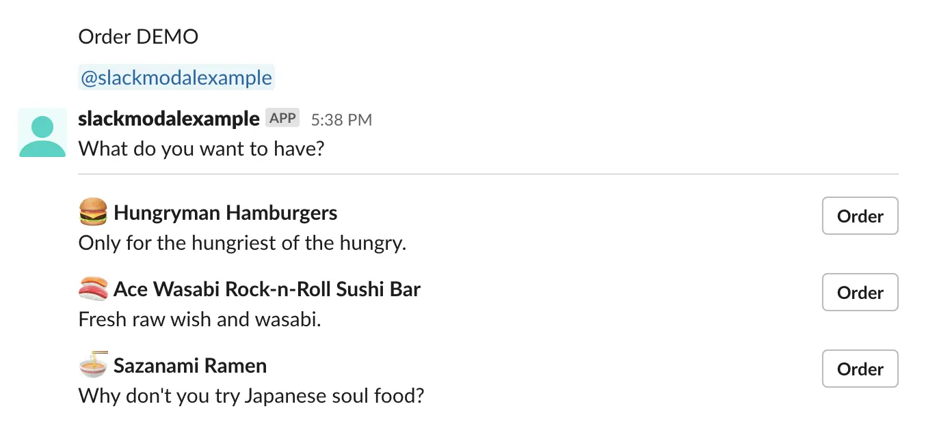Screen dimensions: 952x430
Task: Click the APP badge next to slackmodalexample
Action: (282, 118)
